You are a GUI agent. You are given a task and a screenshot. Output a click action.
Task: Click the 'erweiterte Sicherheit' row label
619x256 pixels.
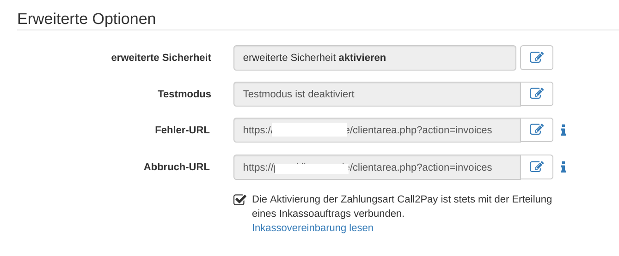coord(161,58)
